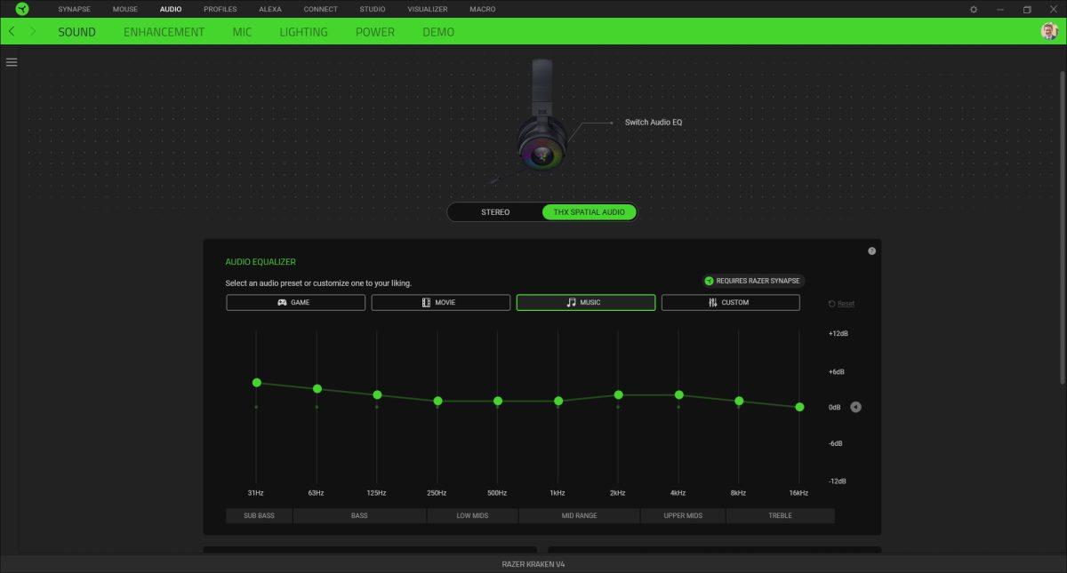
Task: Select the Music EQ preset
Action: 585,302
